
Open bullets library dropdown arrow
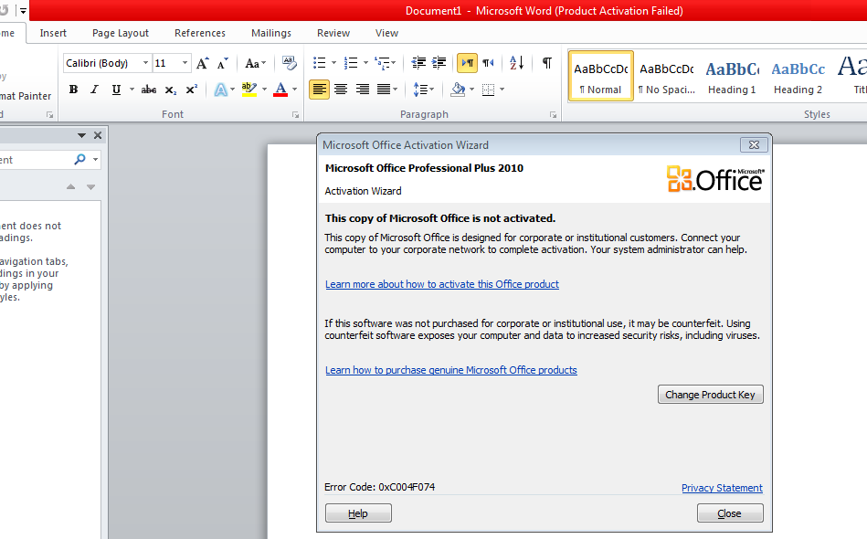pyautogui.click(x=334, y=63)
